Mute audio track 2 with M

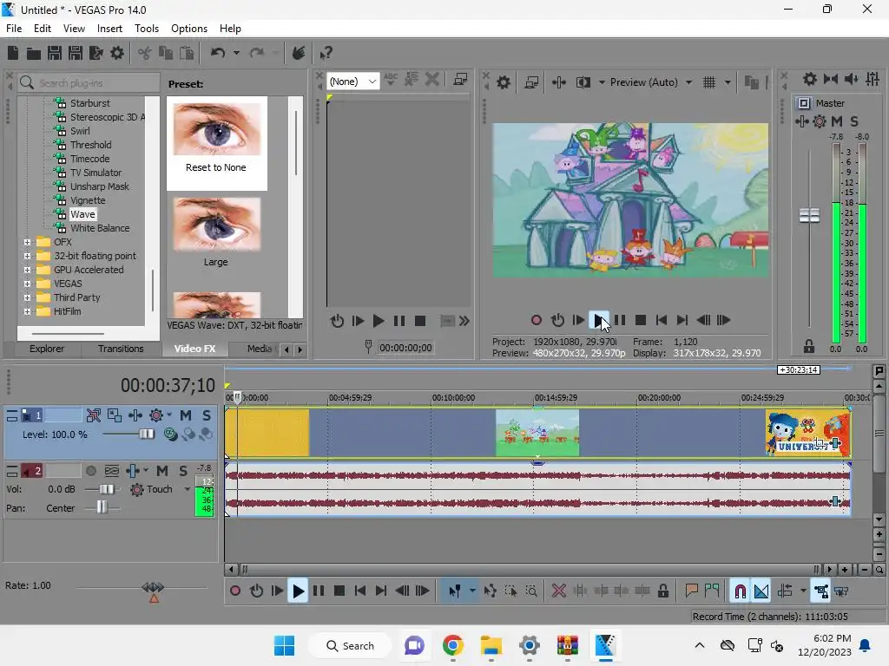pyautogui.click(x=162, y=471)
